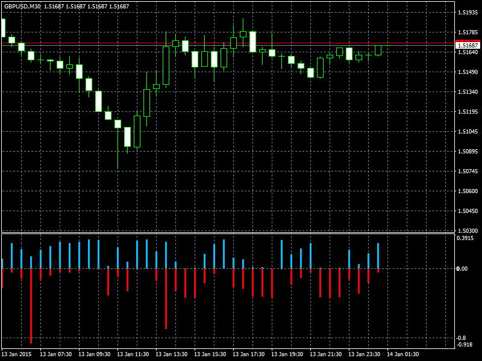
Task: Select the tall green candle above 13:30
Action: pyautogui.click(x=166, y=65)
